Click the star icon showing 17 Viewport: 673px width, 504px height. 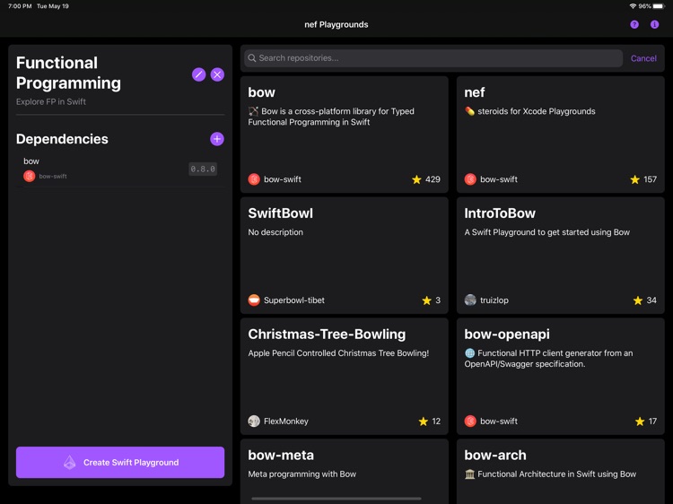[640, 421]
